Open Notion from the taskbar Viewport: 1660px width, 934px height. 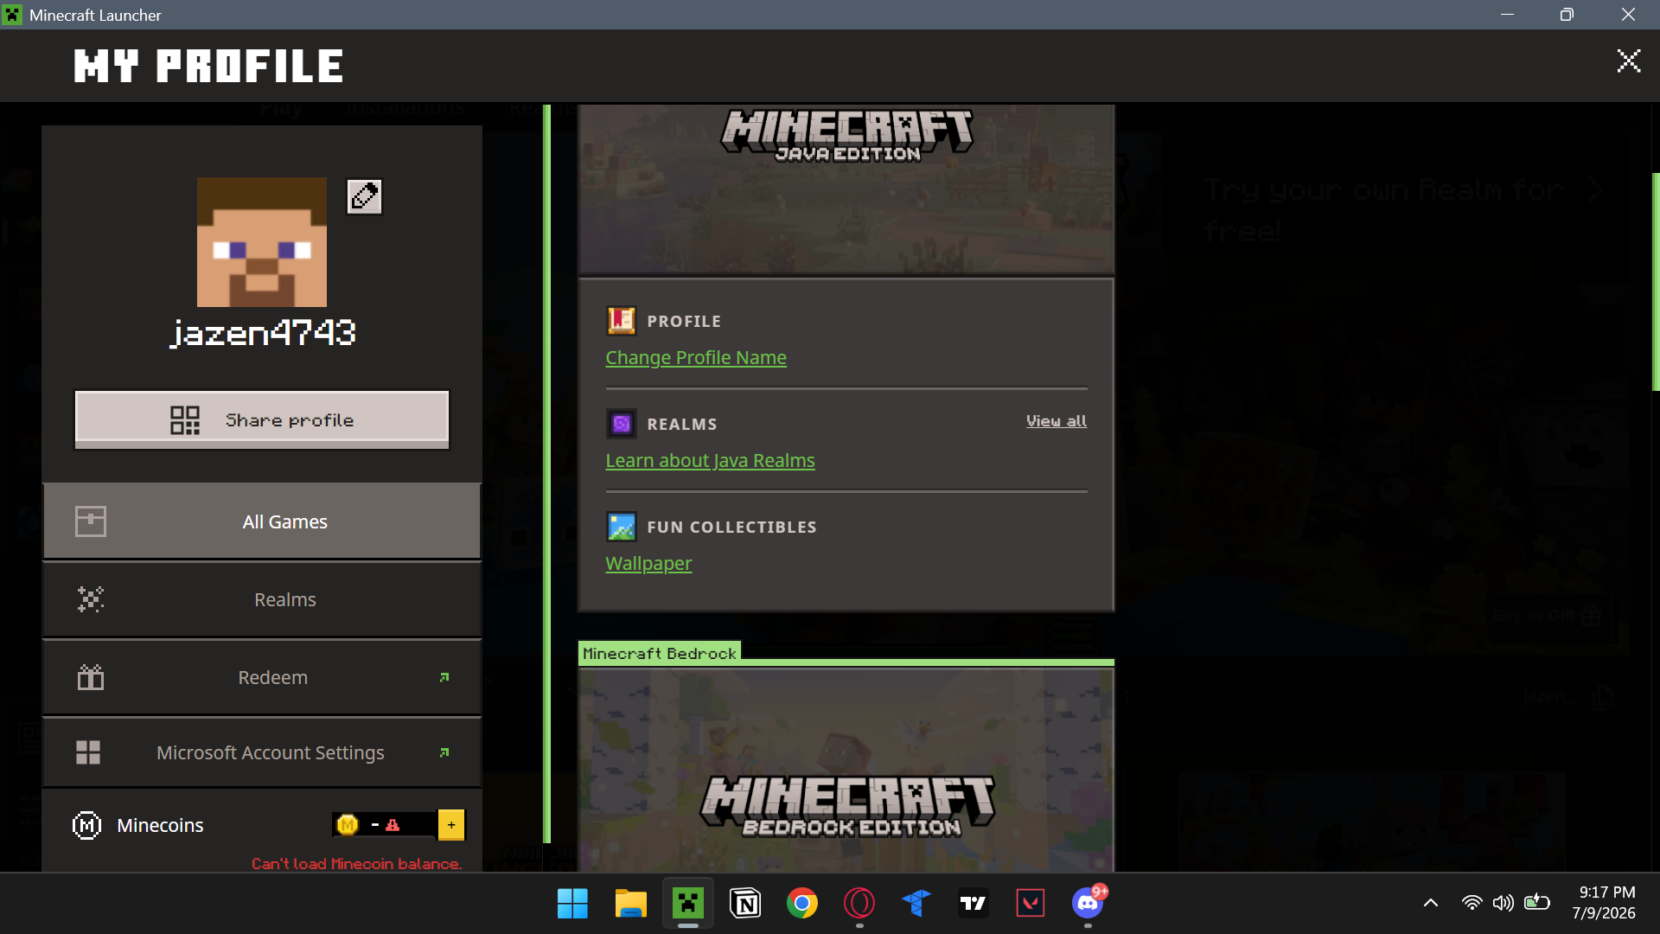tap(744, 904)
